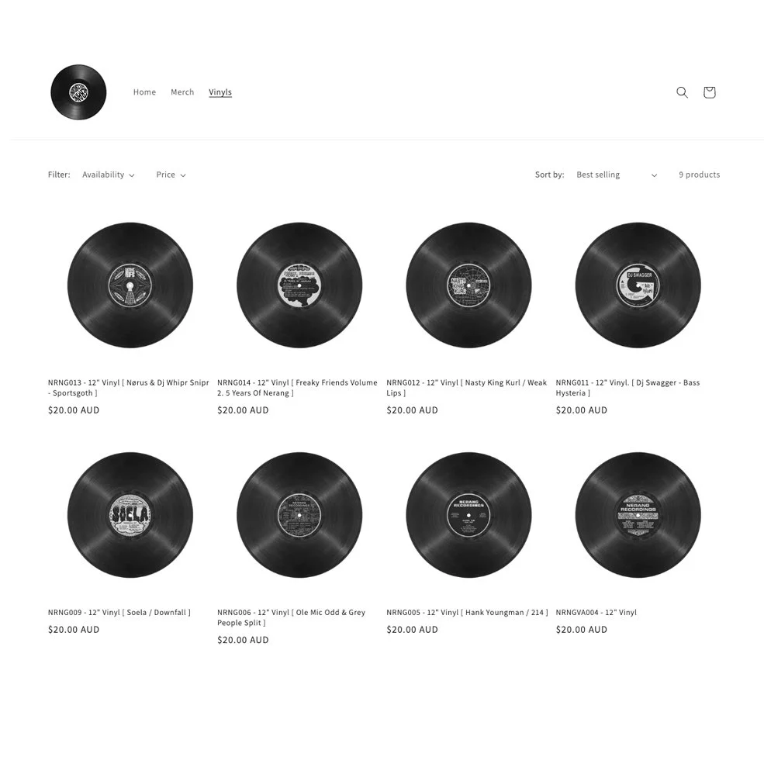Click the Nasty King Kurl record thumbnail
The width and height of the screenshot is (764, 764).
pos(468,285)
